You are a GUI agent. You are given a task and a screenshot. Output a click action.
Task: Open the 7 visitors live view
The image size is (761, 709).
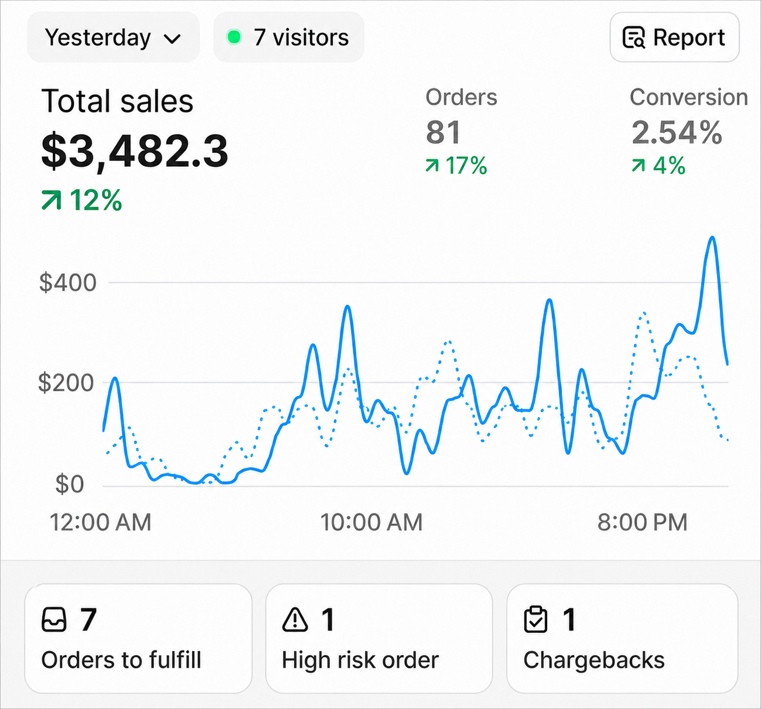coord(289,37)
